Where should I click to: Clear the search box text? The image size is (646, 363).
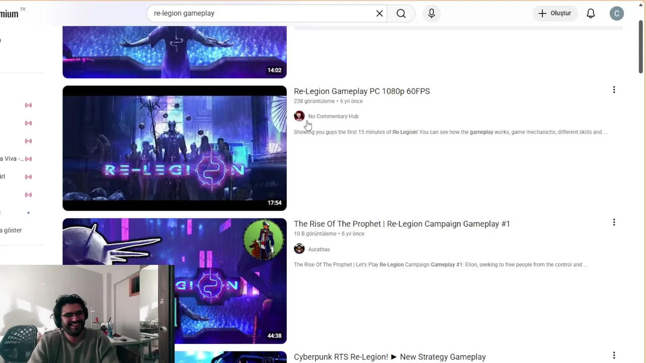tap(380, 14)
